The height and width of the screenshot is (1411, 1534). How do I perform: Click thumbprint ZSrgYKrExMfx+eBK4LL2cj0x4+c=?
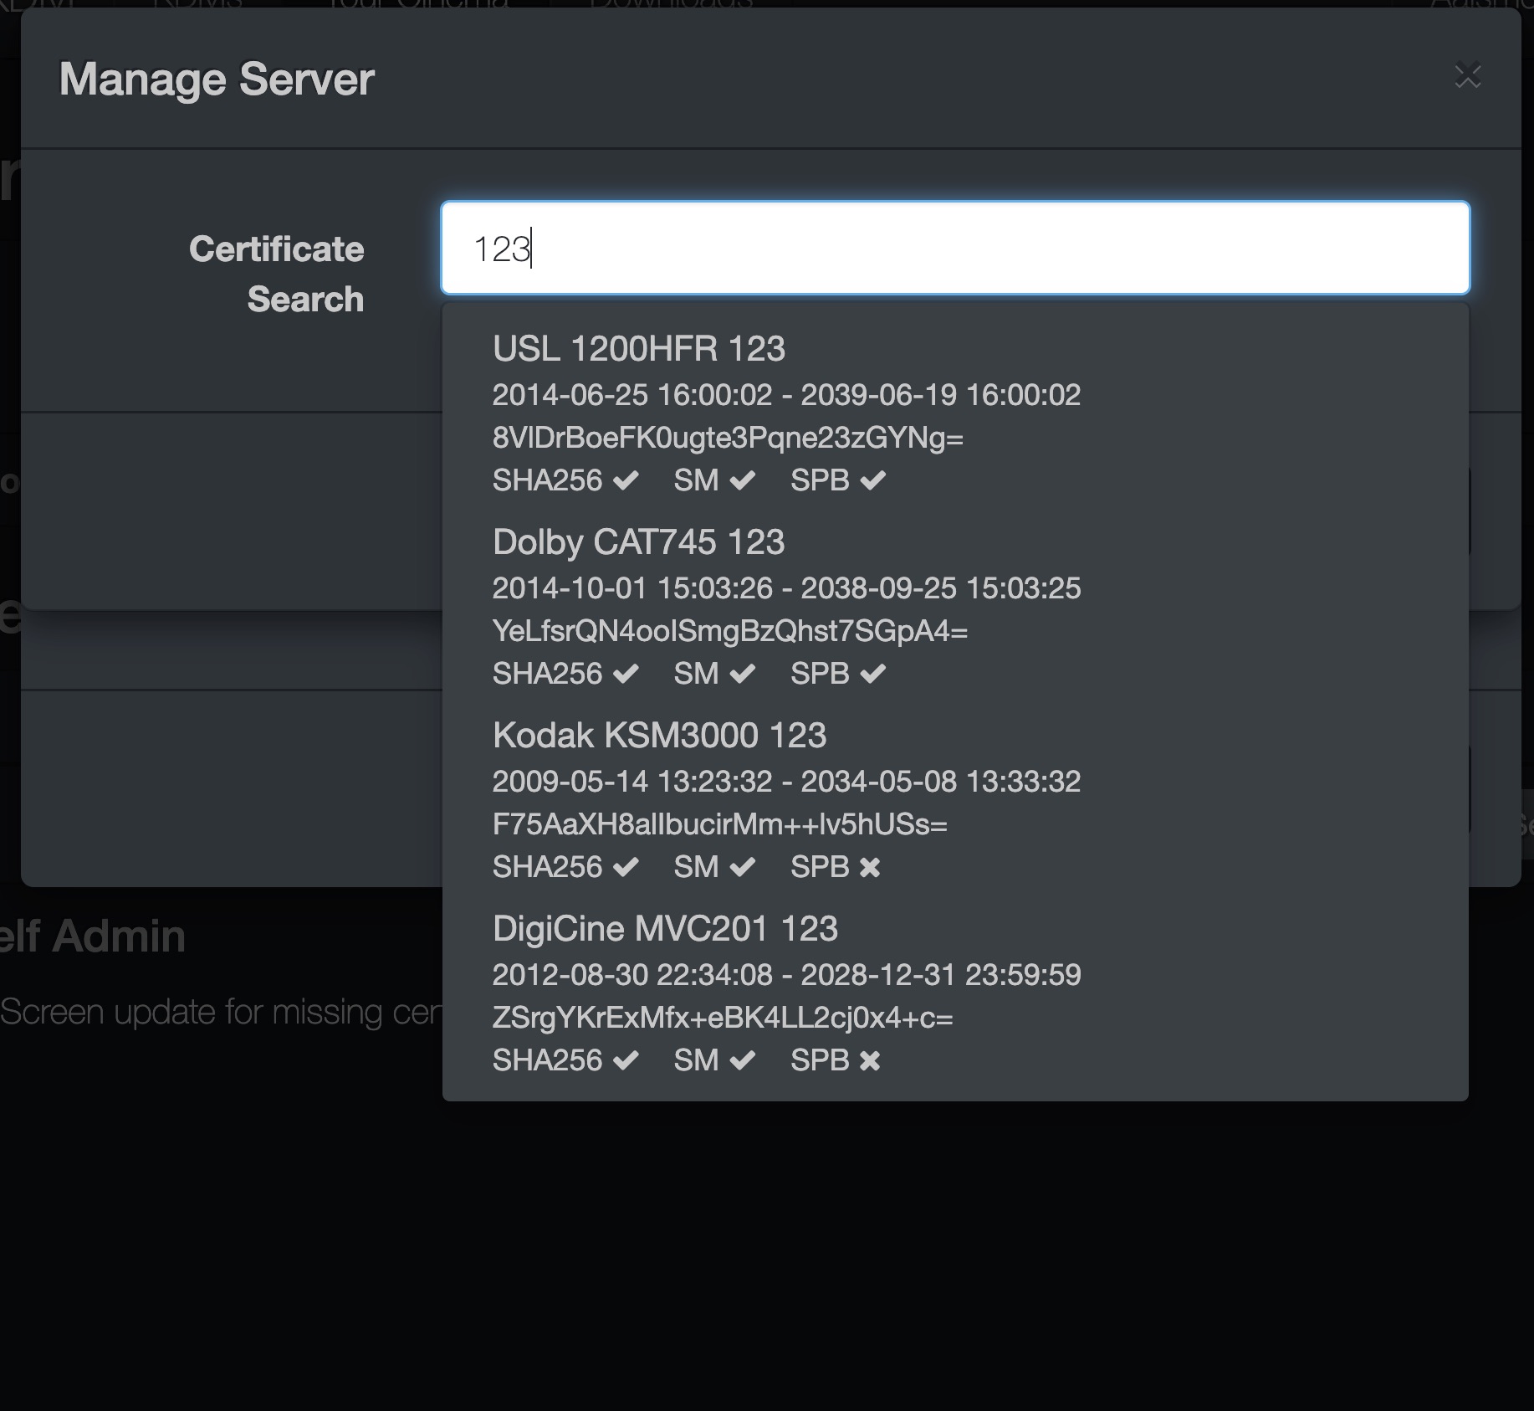tap(723, 1018)
